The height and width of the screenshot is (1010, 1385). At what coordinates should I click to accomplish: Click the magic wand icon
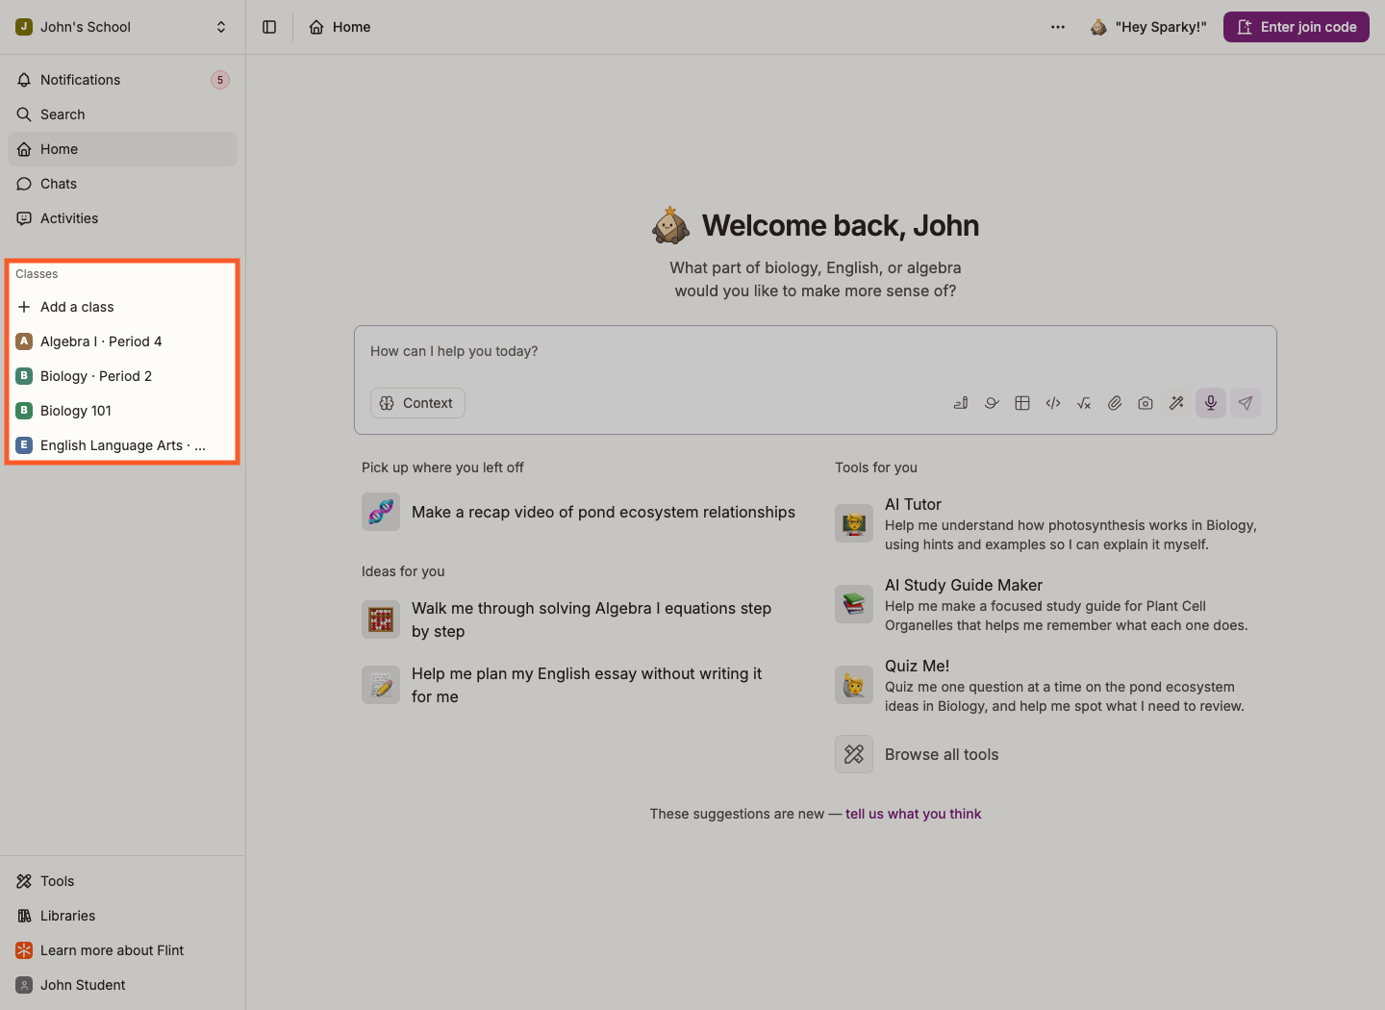point(1176,403)
